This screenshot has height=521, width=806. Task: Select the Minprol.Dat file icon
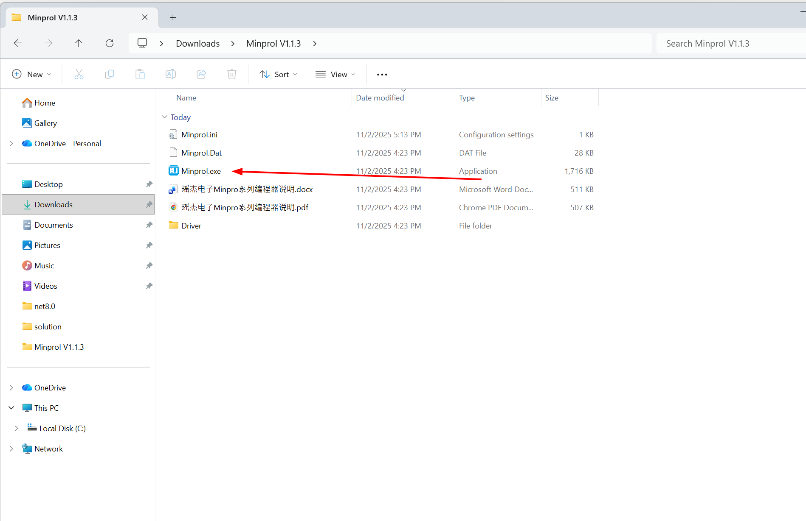(x=173, y=153)
